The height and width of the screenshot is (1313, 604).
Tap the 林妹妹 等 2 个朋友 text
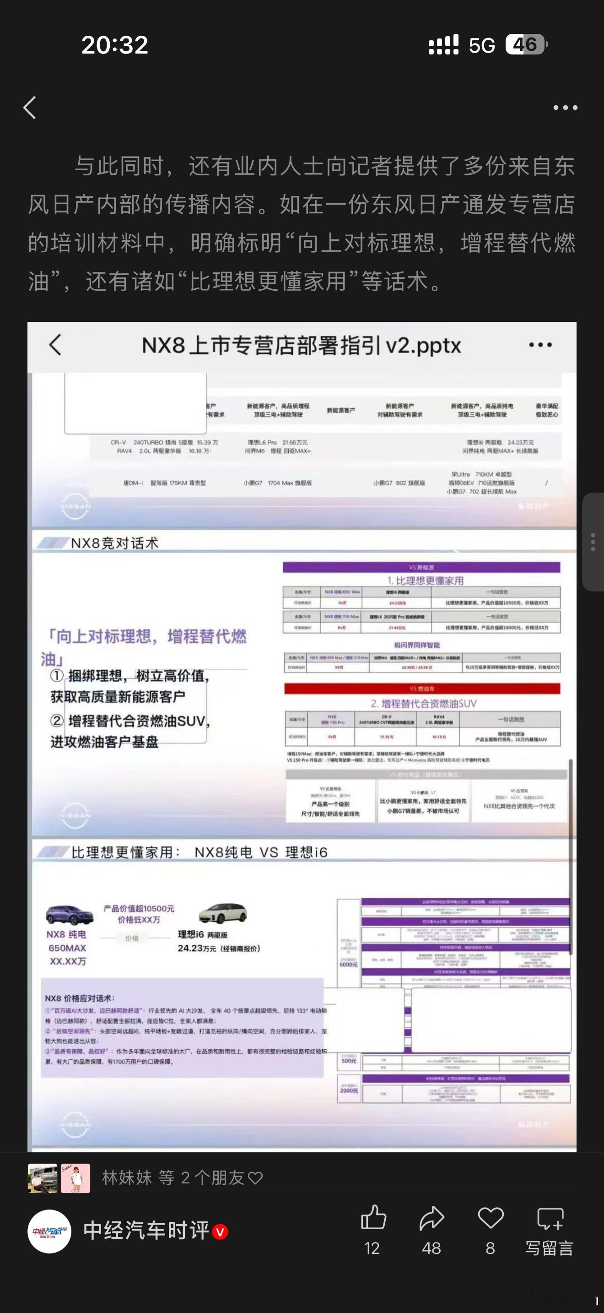click(x=182, y=1178)
